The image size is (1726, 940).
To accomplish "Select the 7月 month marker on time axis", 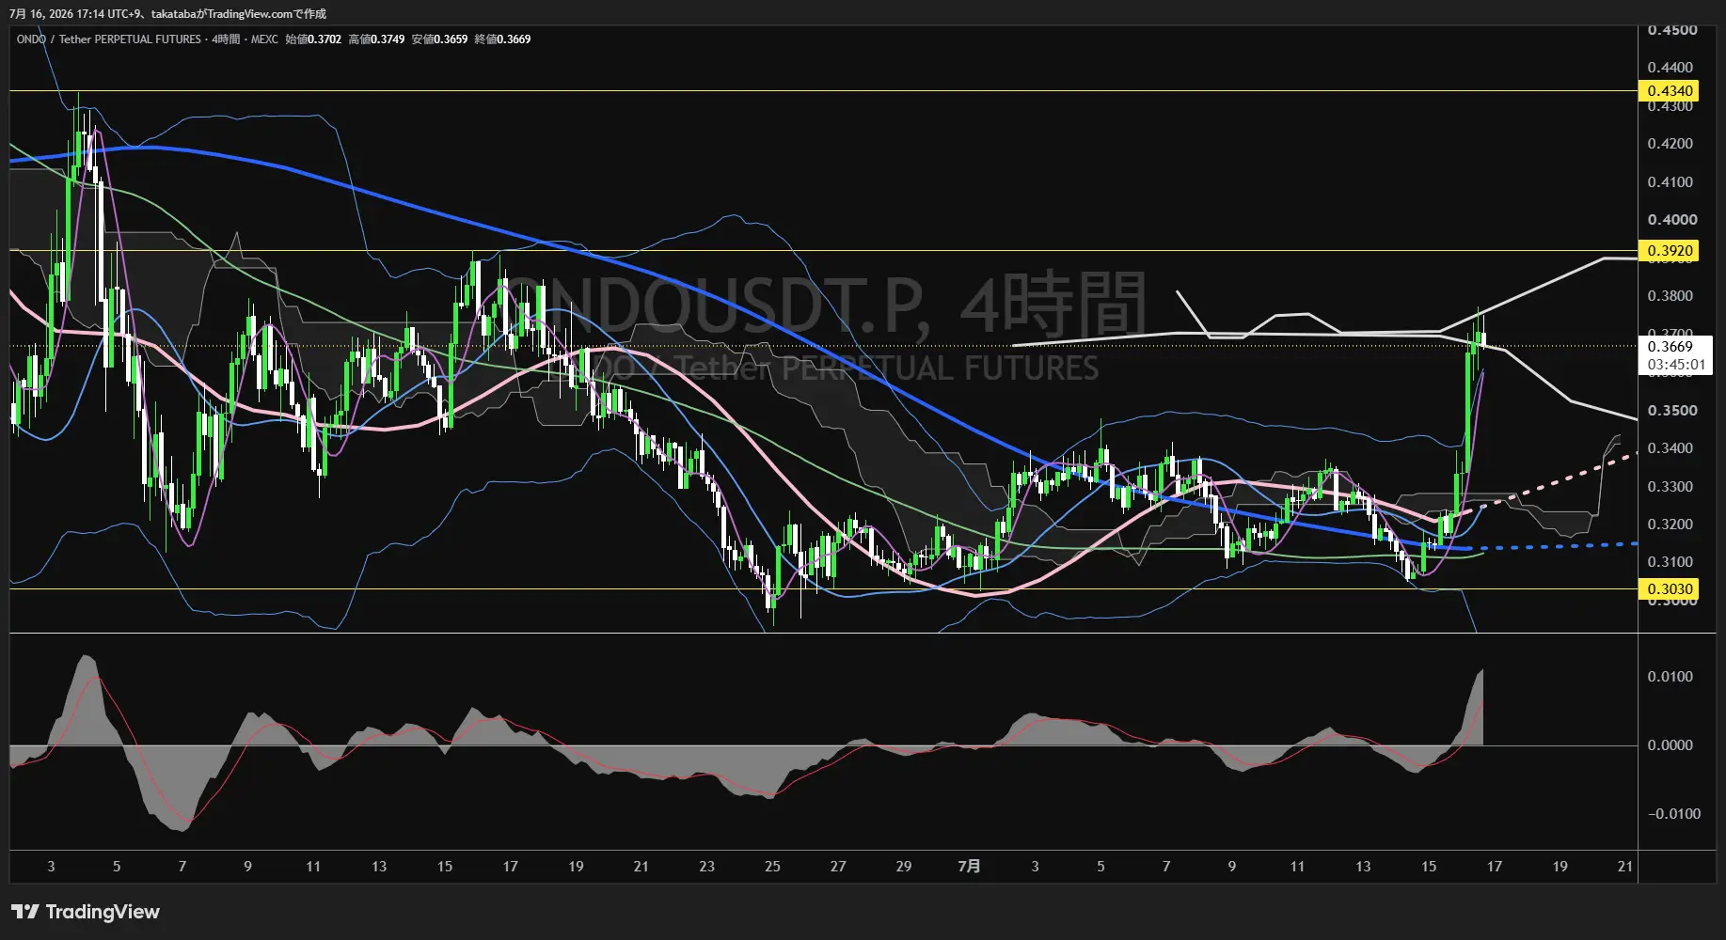I will pyautogui.click(x=969, y=867).
